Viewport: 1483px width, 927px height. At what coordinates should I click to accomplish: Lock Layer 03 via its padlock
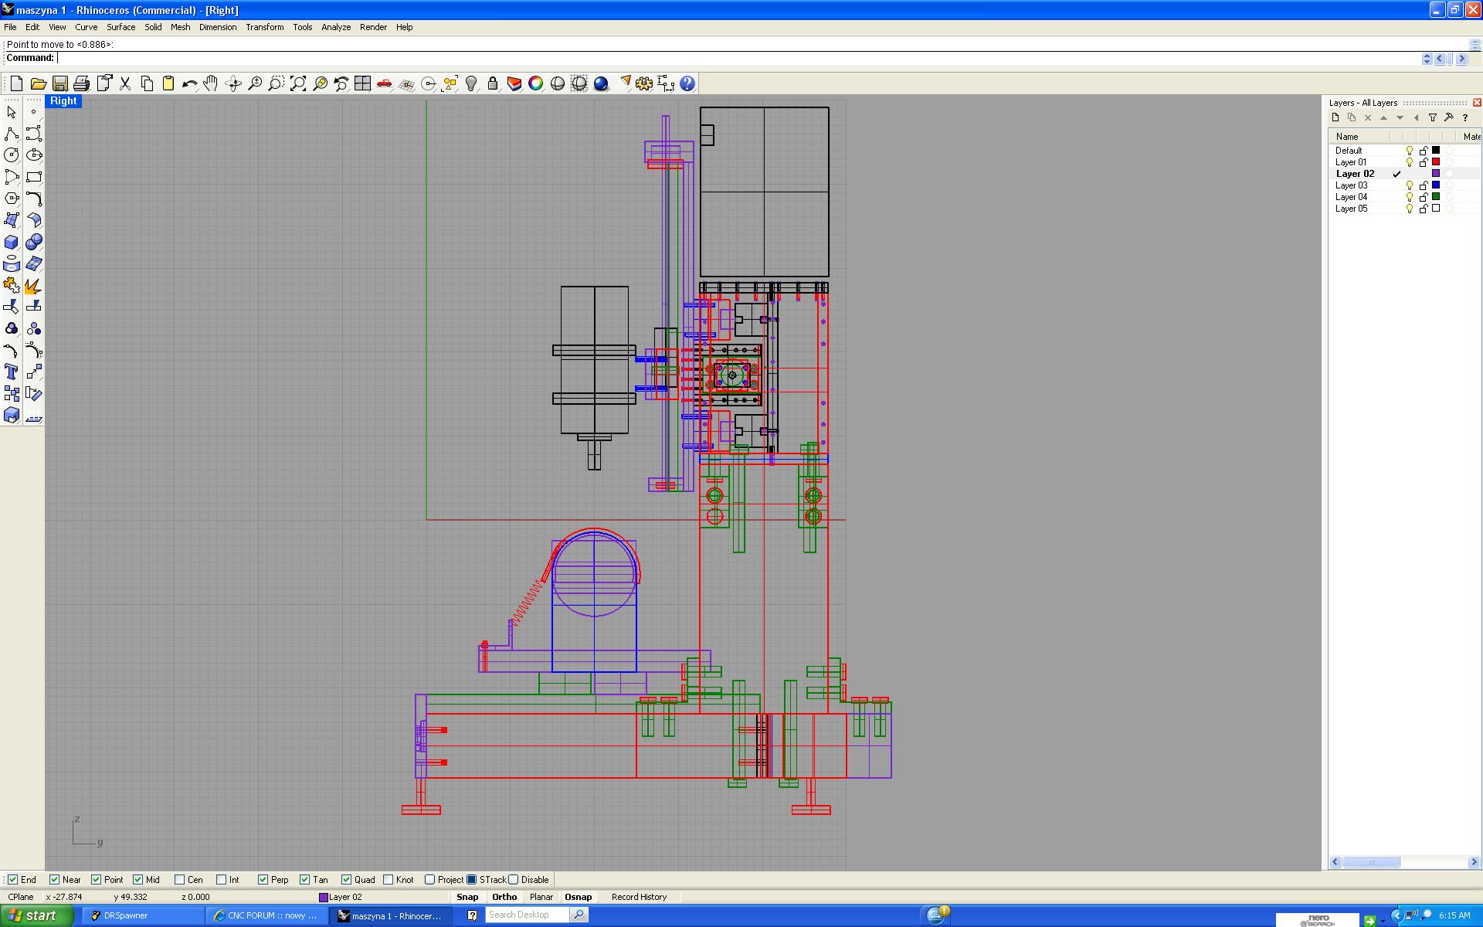point(1424,185)
